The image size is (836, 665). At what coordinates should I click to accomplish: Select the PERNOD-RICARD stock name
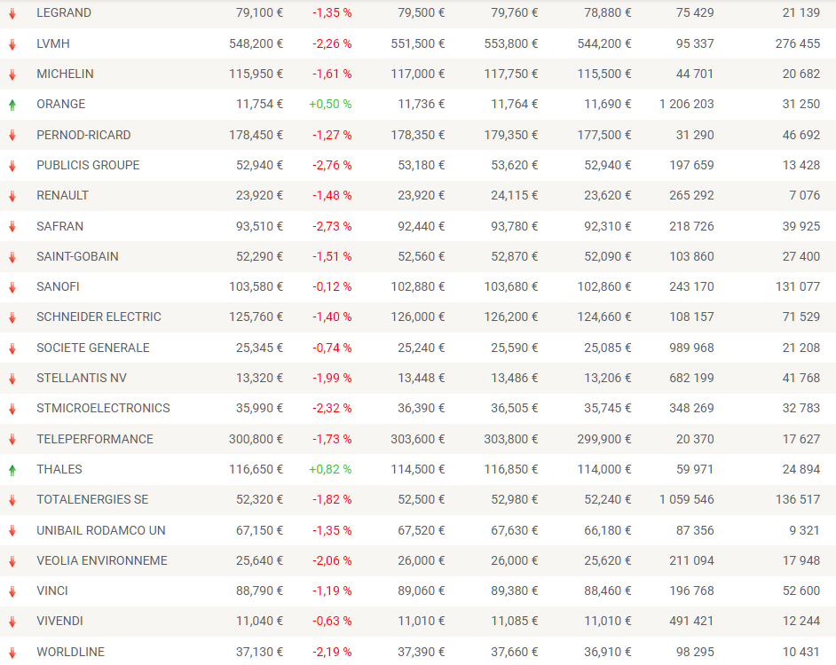[83, 135]
